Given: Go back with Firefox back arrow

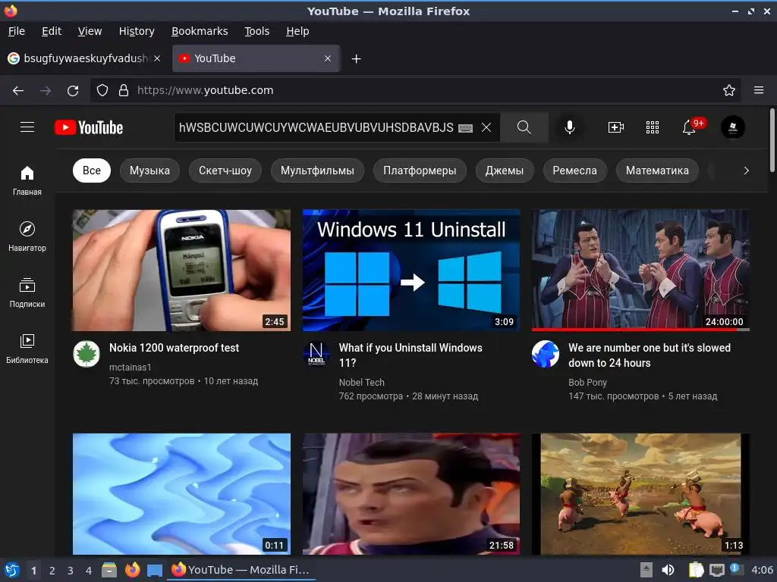Looking at the screenshot, I should pyautogui.click(x=18, y=91).
